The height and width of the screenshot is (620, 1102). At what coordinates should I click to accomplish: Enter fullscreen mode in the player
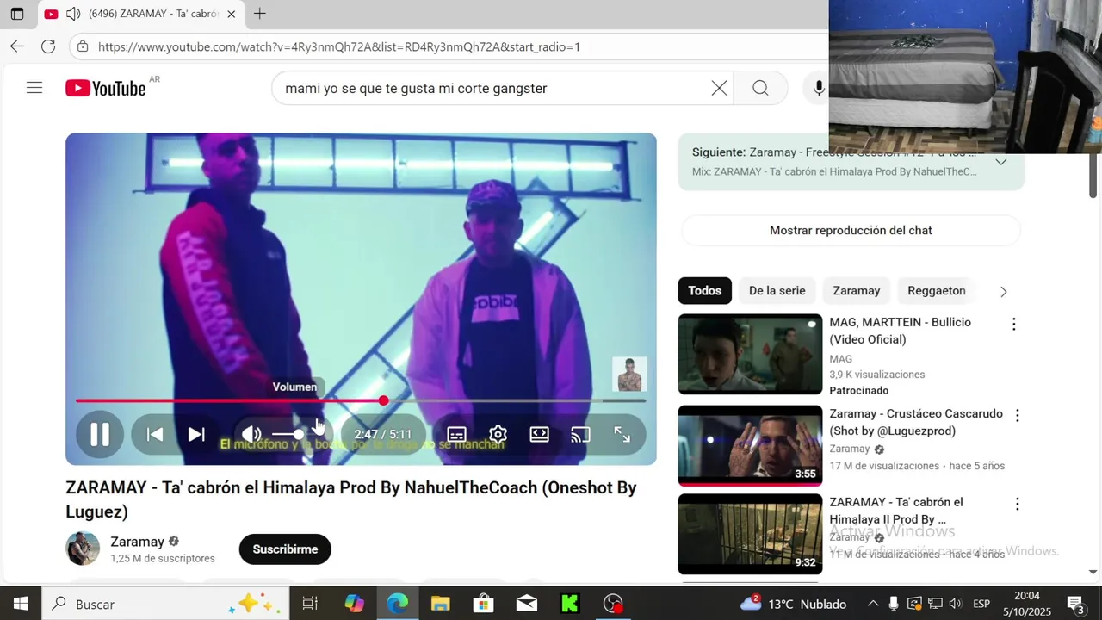[x=622, y=435]
